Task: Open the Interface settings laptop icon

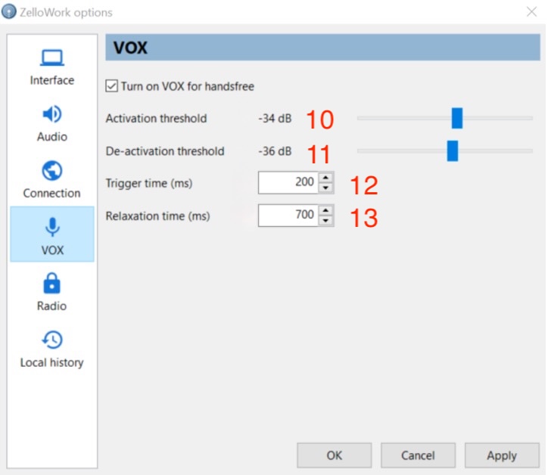Action: (x=51, y=57)
